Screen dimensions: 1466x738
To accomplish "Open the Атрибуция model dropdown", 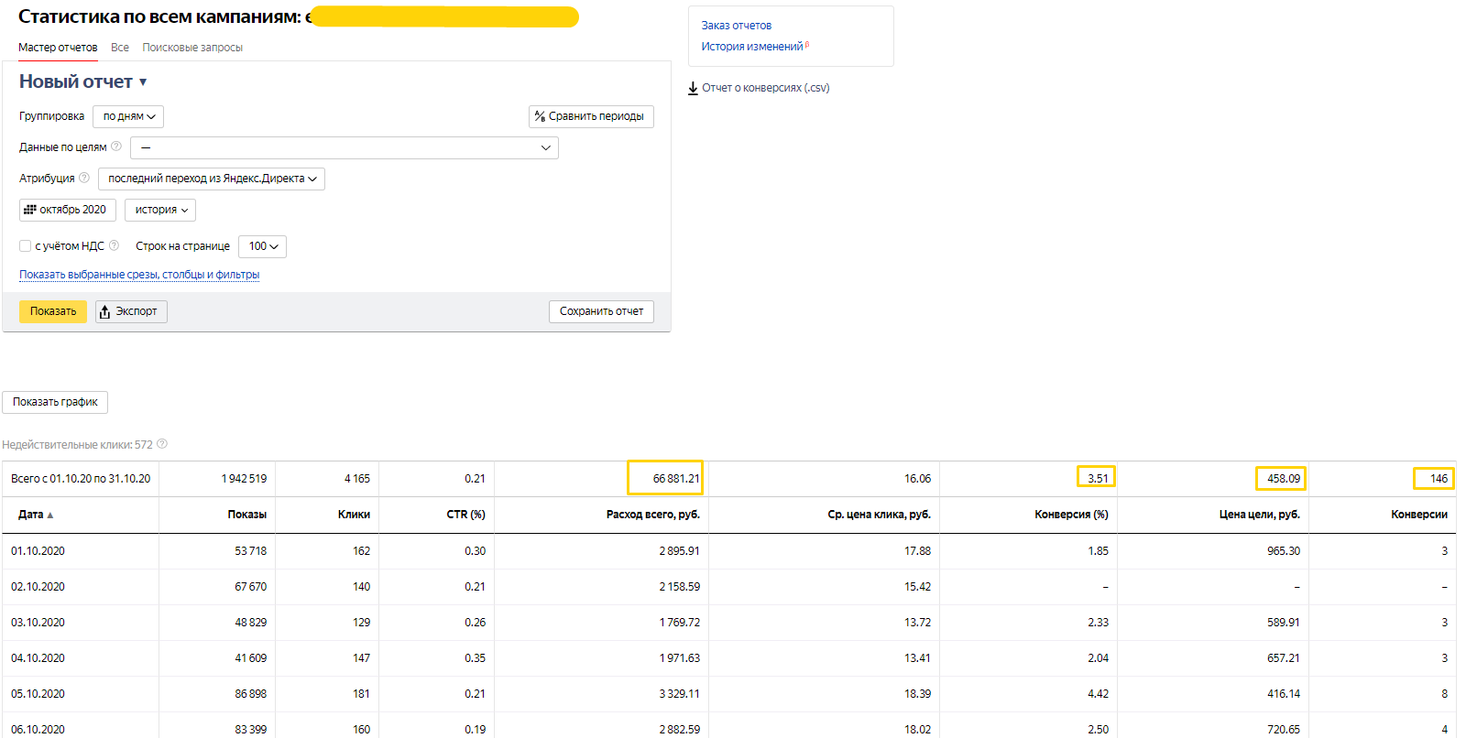I will click(212, 179).
